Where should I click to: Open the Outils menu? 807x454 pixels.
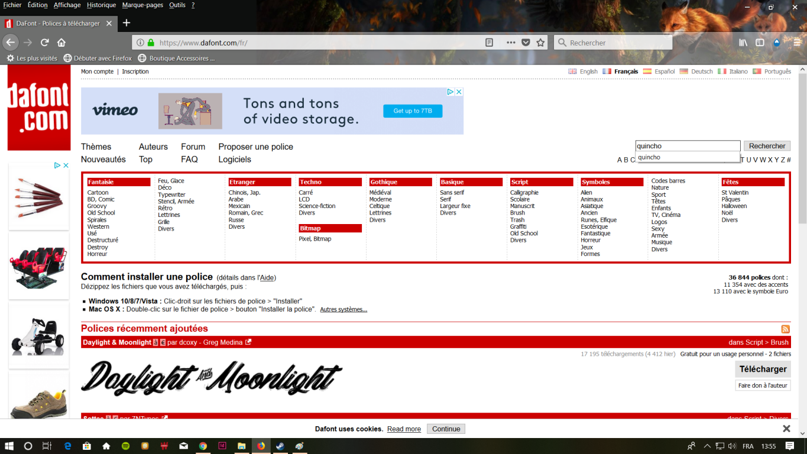177,5
